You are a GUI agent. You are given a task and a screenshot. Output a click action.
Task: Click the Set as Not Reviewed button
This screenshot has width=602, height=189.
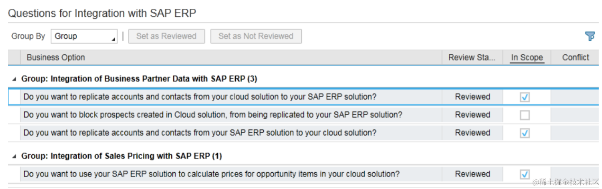pos(256,36)
